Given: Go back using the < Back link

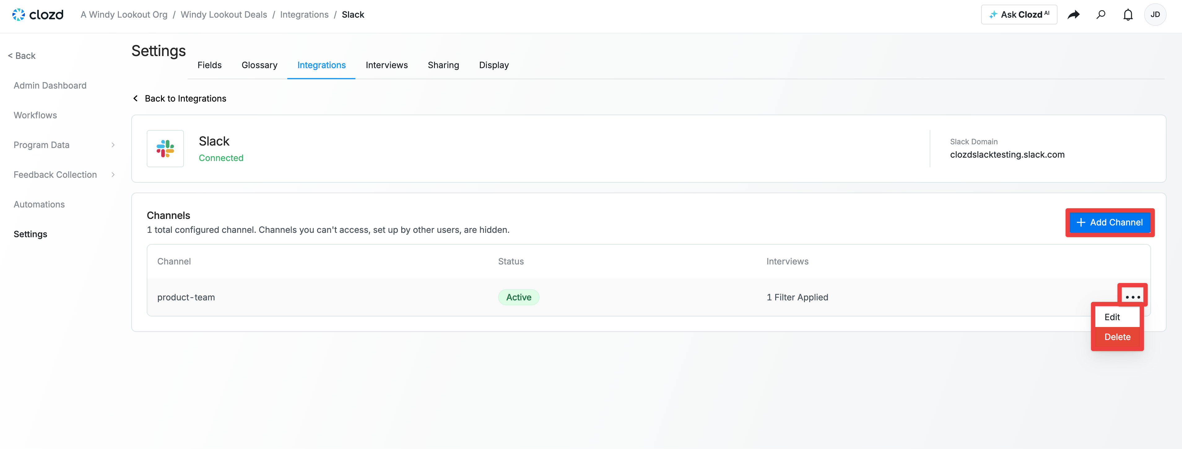Looking at the screenshot, I should click(x=22, y=56).
